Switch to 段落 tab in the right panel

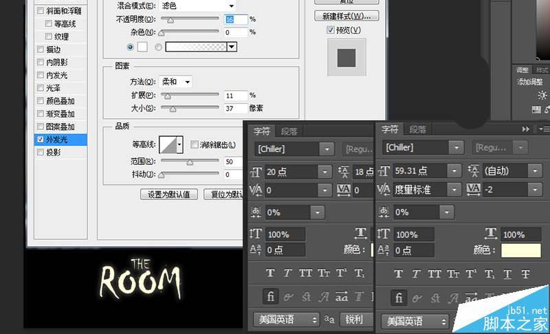[417, 130]
